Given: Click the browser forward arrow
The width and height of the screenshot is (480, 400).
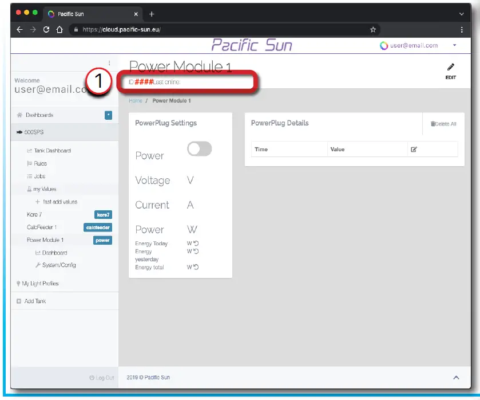Looking at the screenshot, I should click(33, 29).
